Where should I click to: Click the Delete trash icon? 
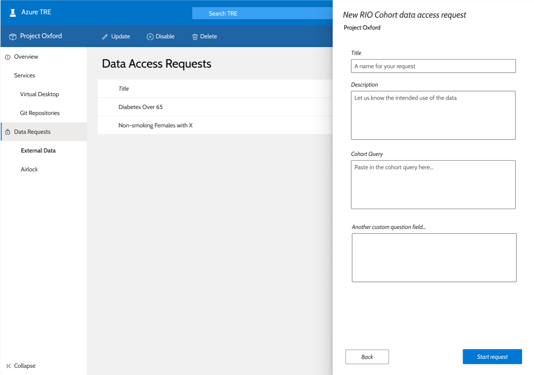pos(195,36)
